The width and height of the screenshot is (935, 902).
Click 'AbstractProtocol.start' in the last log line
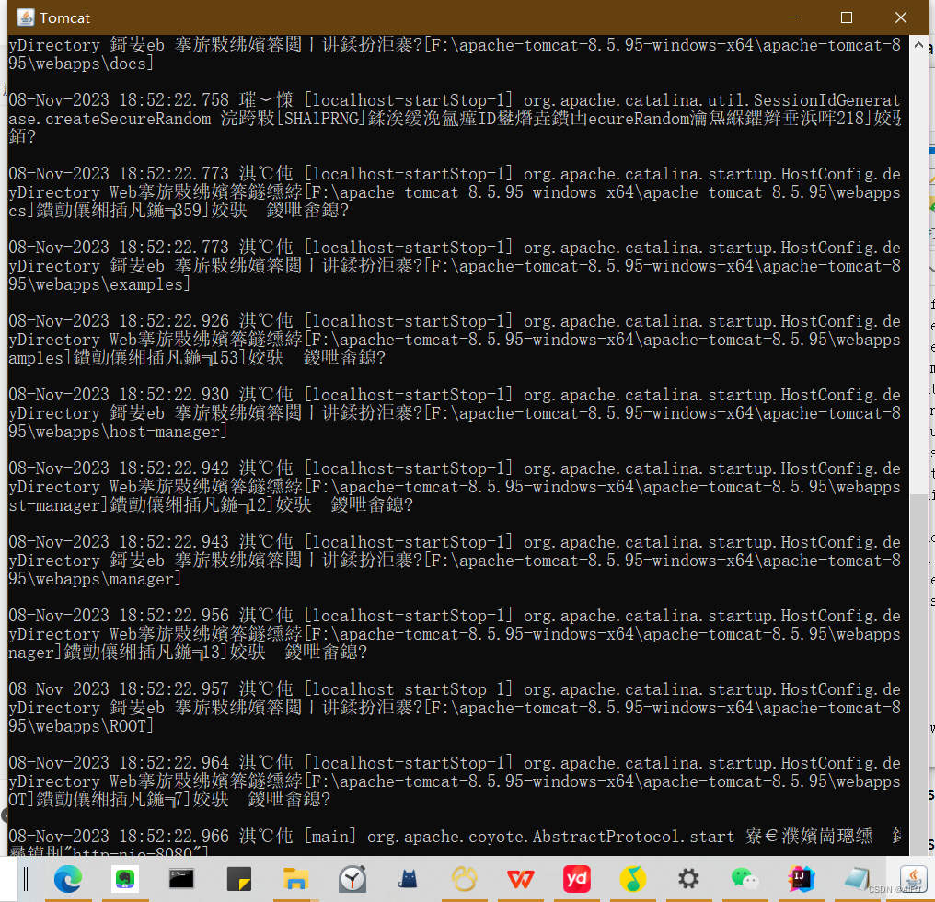[x=633, y=837]
